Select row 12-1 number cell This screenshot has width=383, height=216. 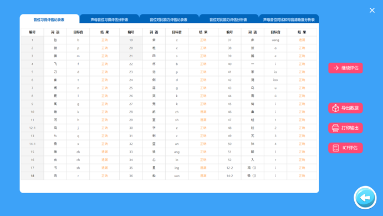click(32, 128)
